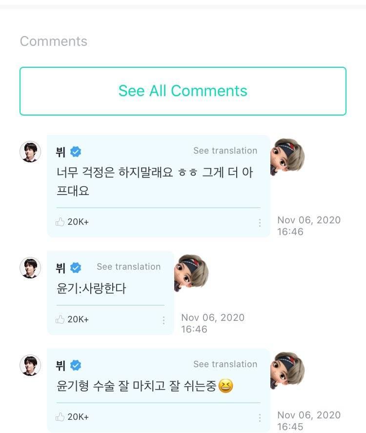Open profile photo on first comment
This screenshot has width=366, height=433.
30,152
